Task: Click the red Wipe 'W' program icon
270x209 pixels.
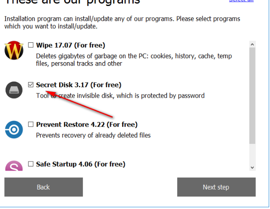Action: 14,51
